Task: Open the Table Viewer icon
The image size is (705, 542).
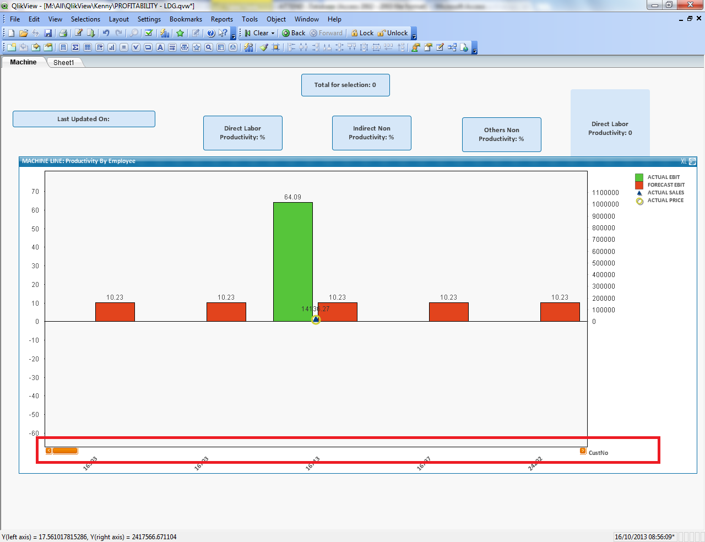Action: (x=452, y=47)
